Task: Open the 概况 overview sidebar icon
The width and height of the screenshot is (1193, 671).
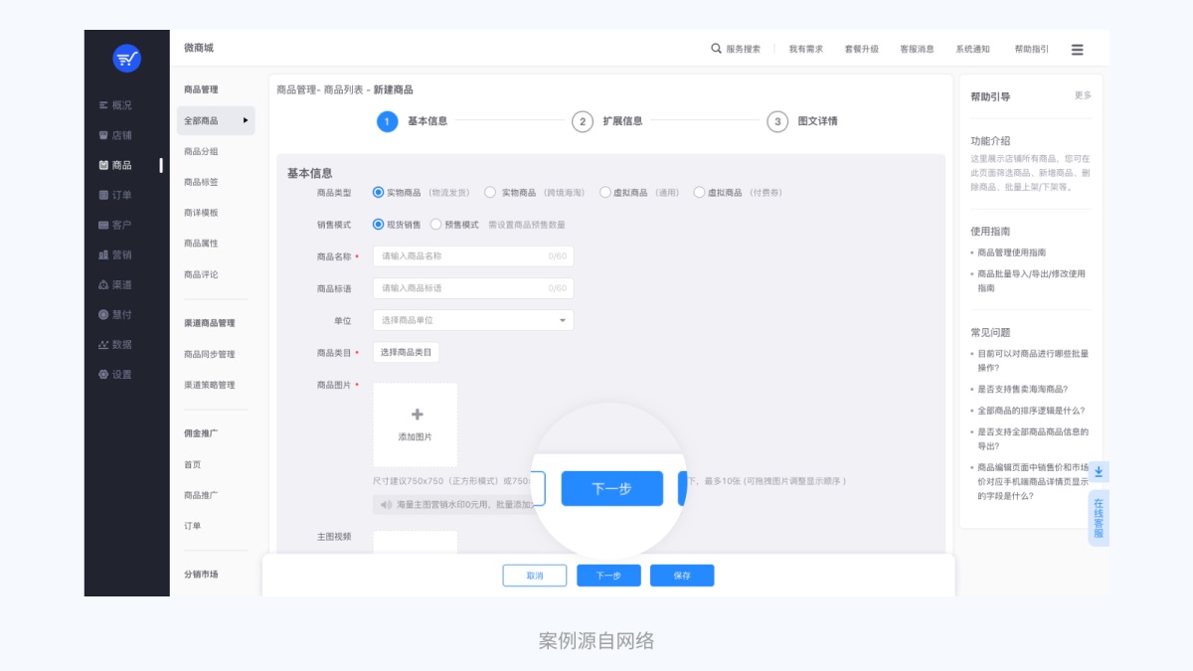Action: (103, 105)
